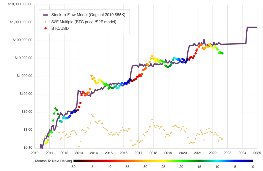The width and height of the screenshot is (263, 171).
Task: Click the 2020 x-axis label
Action: coord(183,153)
